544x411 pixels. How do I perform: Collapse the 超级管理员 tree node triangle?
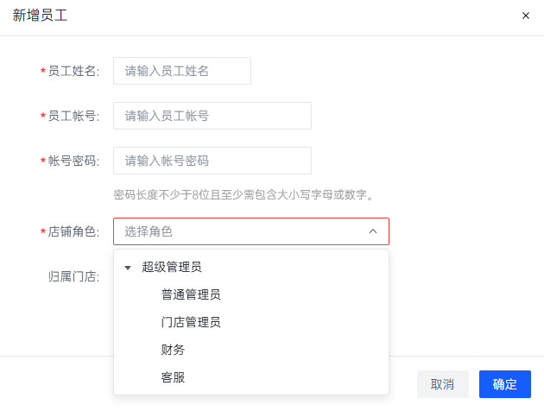pos(128,268)
